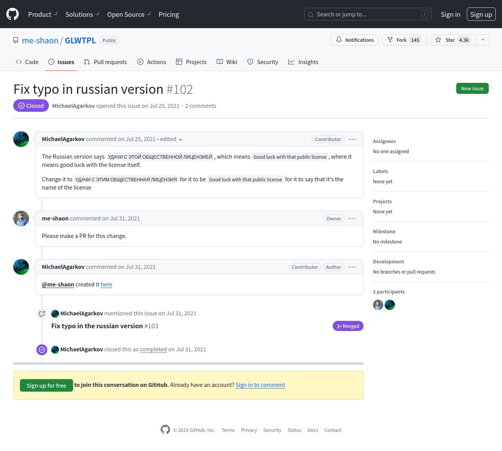502x451 pixels.
Task: Click the repository book icon beside me-shaon
Action: point(16,40)
